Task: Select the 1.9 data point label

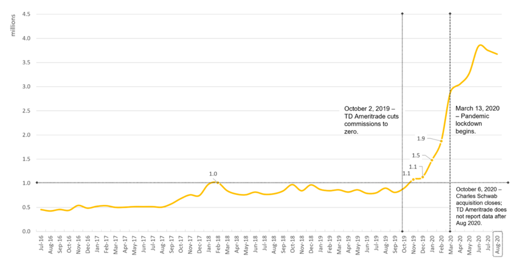Action: tap(420, 138)
